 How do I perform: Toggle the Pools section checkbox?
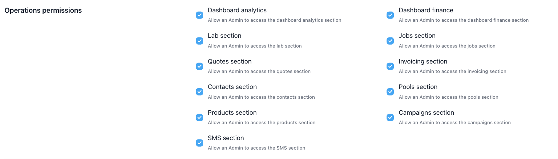click(x=390, y=92)
